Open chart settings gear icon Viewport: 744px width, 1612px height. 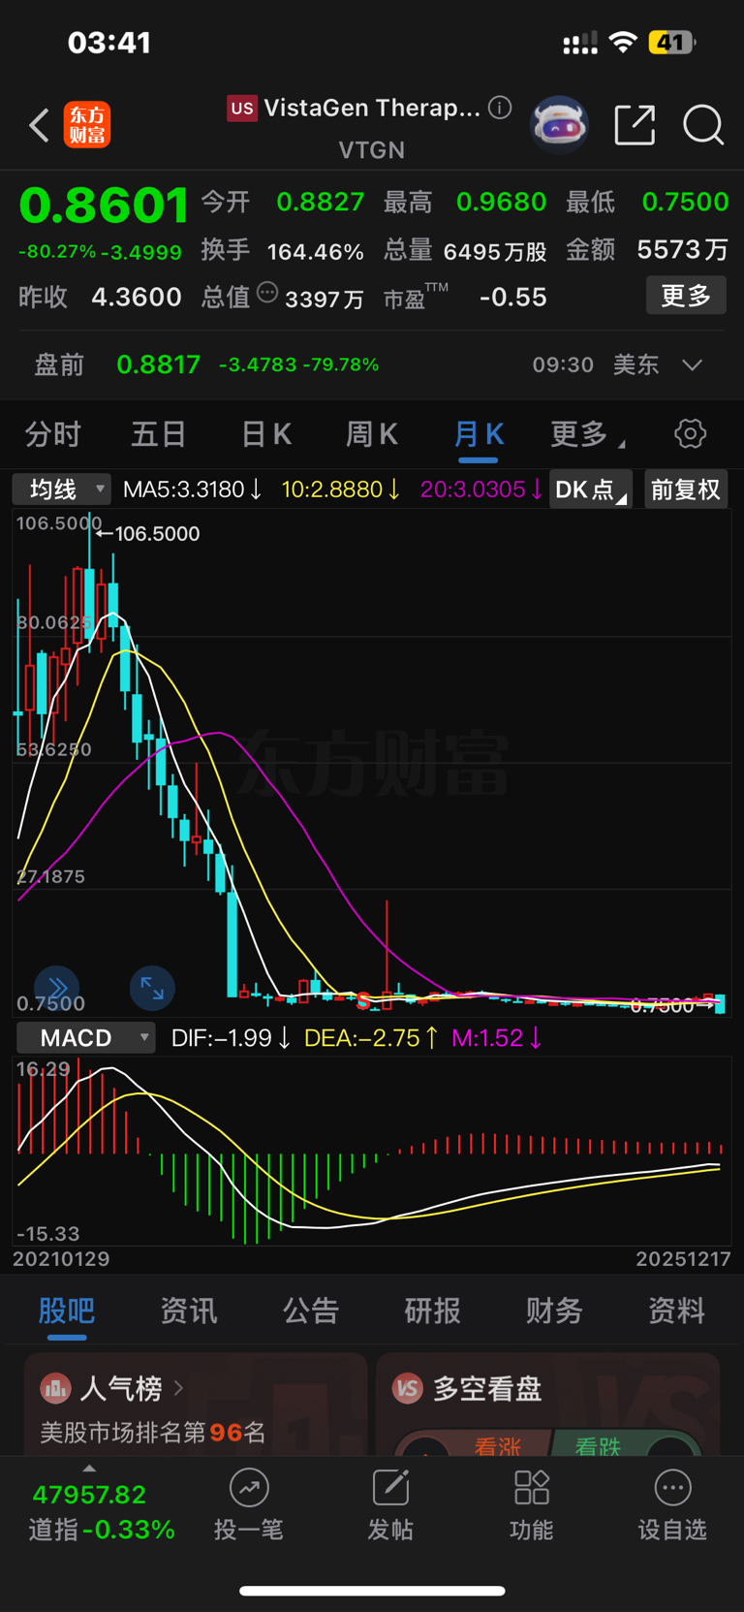pyautogui.click(x=691, y=433)
